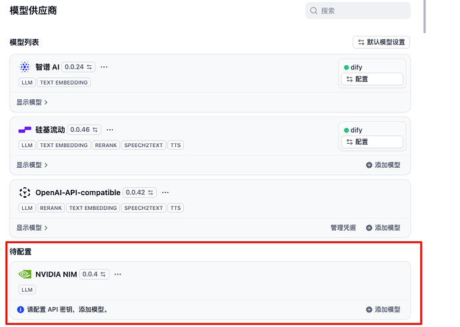This screenshot has height=327, width=460.
Task: Switch 智谱 AI plugin version 0.0.24
Action: [x=79, y=67]
